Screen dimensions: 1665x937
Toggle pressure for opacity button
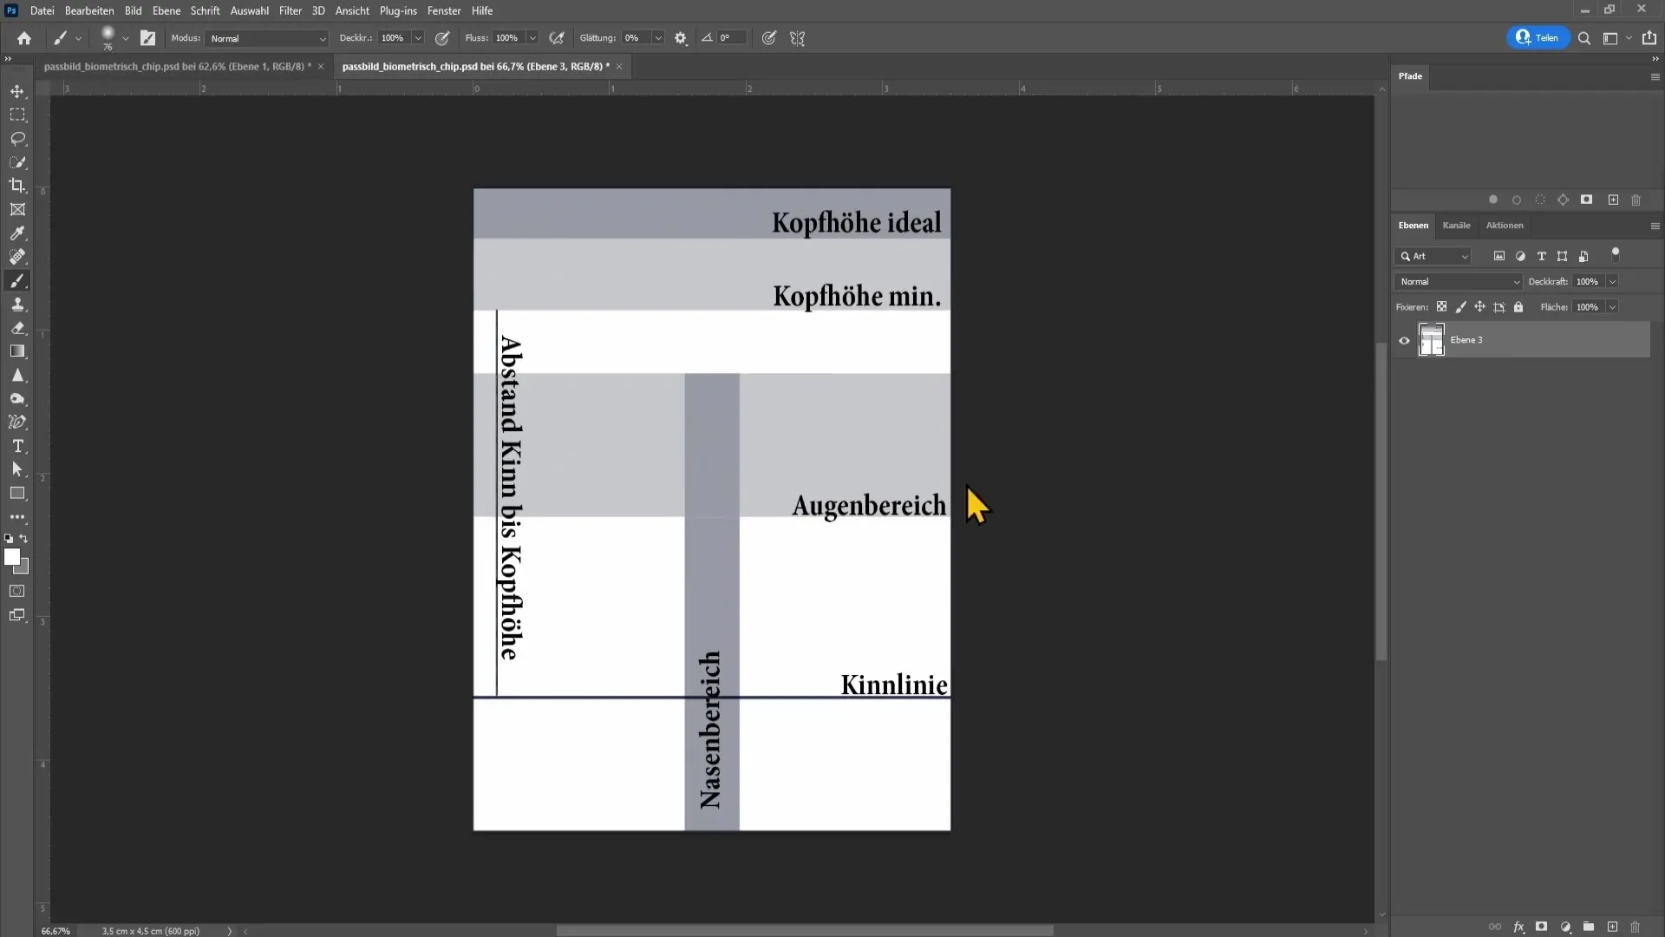[442, 38]
